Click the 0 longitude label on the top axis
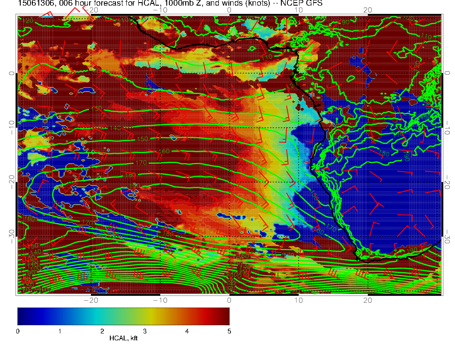 pos(229,10)
